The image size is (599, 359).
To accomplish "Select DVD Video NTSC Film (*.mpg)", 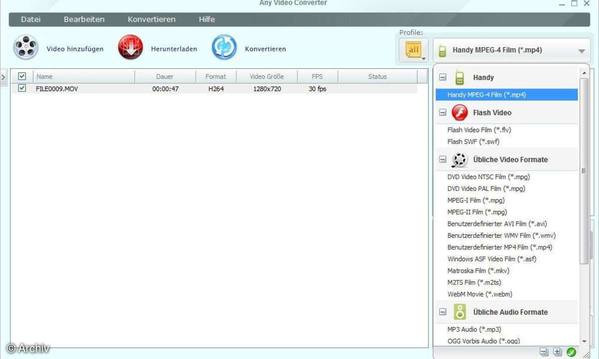I will point(489,177).
